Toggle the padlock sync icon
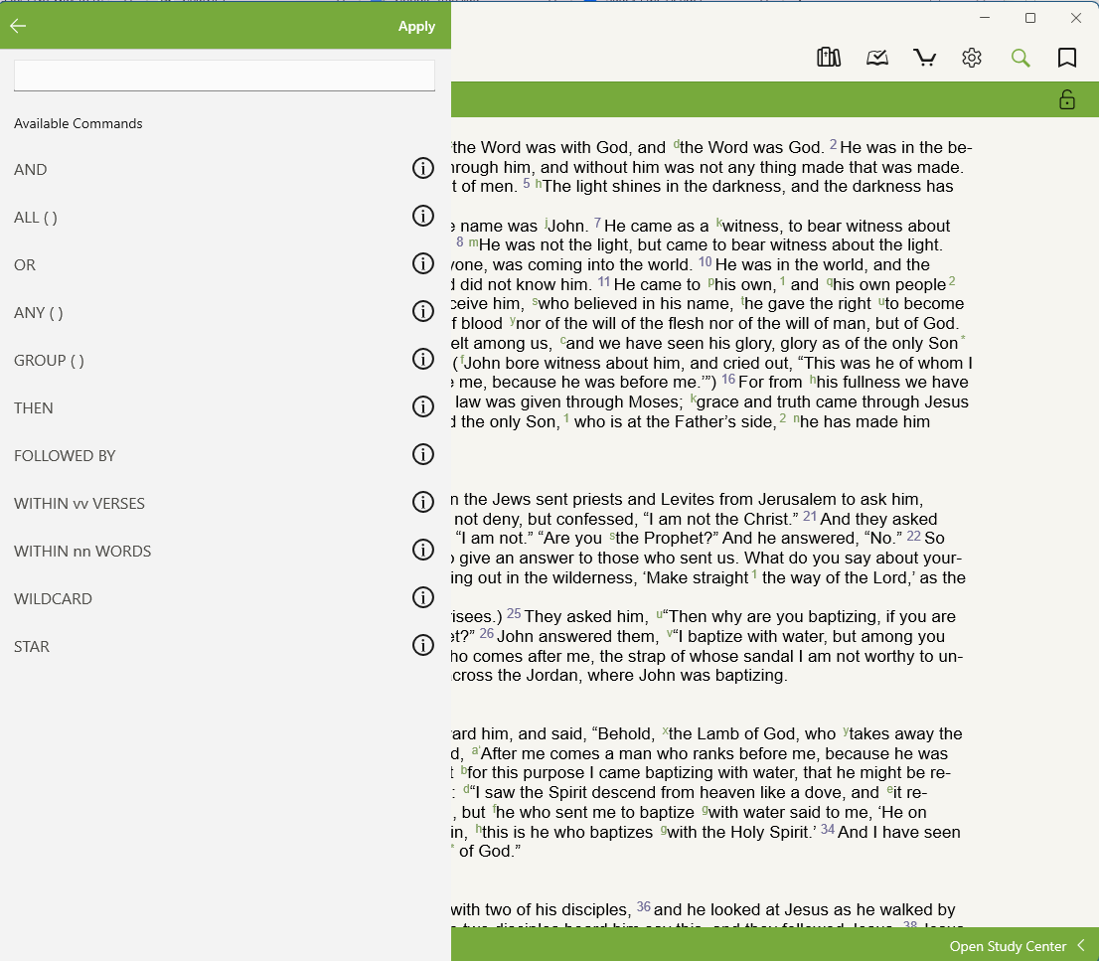The width and height of the screenshot is (1099, 961). (1067, 99)
